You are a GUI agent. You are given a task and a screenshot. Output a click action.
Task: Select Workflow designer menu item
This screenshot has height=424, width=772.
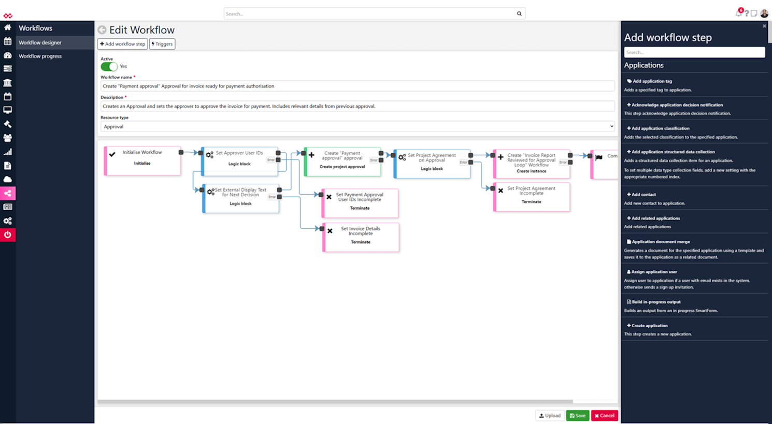(55, 42)
